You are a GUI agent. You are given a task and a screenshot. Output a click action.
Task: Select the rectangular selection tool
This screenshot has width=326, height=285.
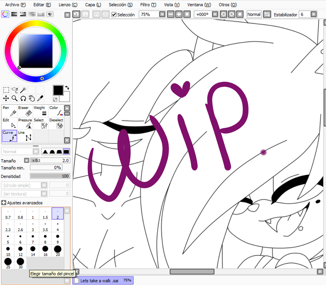coord(6,90)
